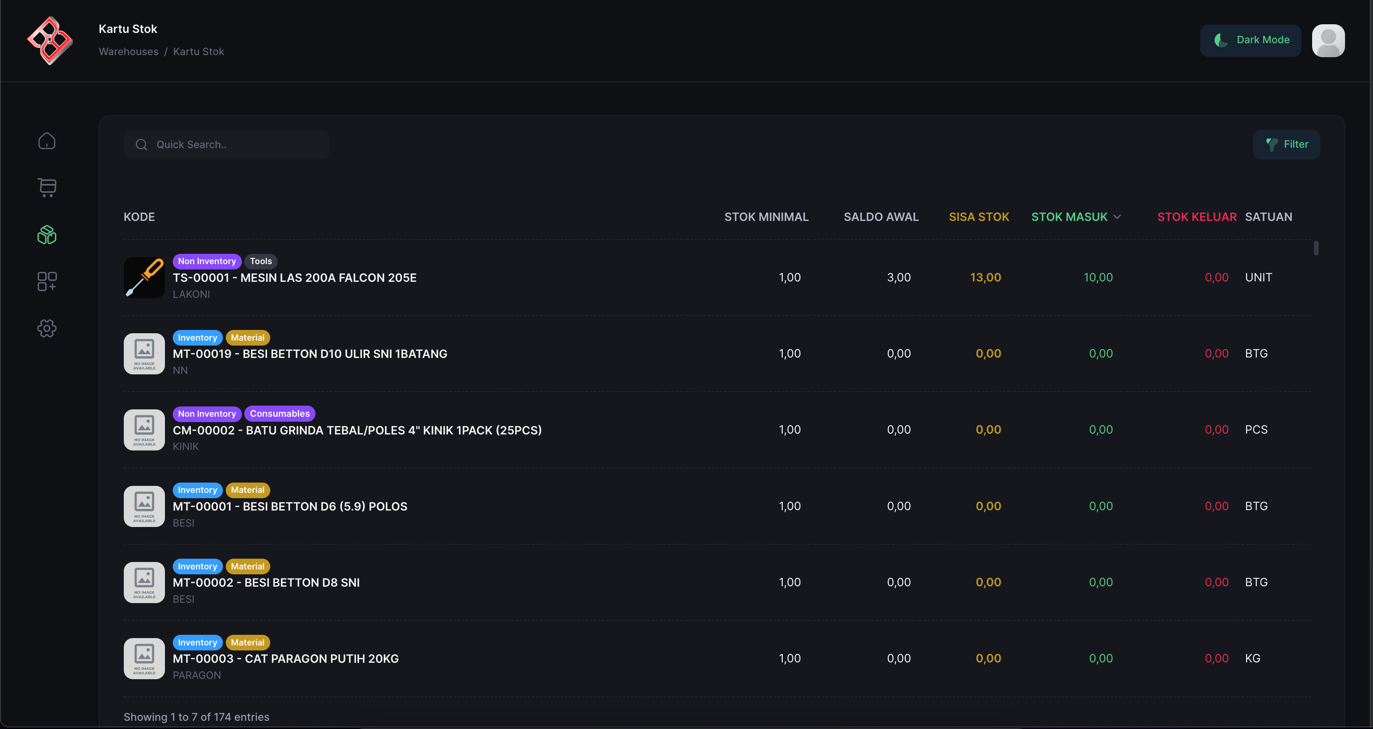Click the magnifier icon in search
Viewport: 1373px width, 729px height.
pyautogui.click(x=141, y=144)
